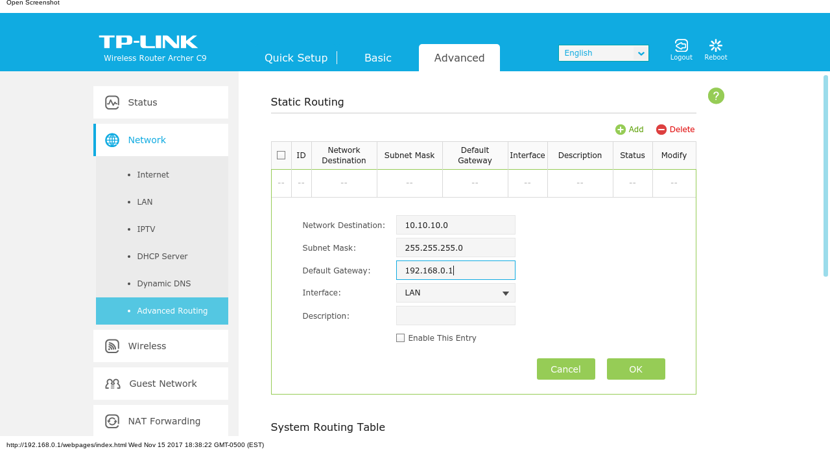Click the Delete link text
The height and width of the screenshot is (449, 830).
pyautogui.click(x=682, y=130)
